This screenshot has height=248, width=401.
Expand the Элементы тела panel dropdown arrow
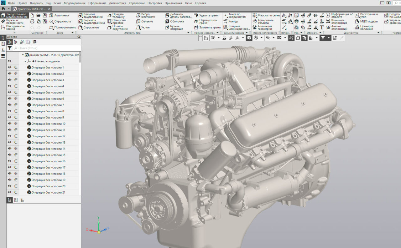pyautogui.click(x=188, y=33)
